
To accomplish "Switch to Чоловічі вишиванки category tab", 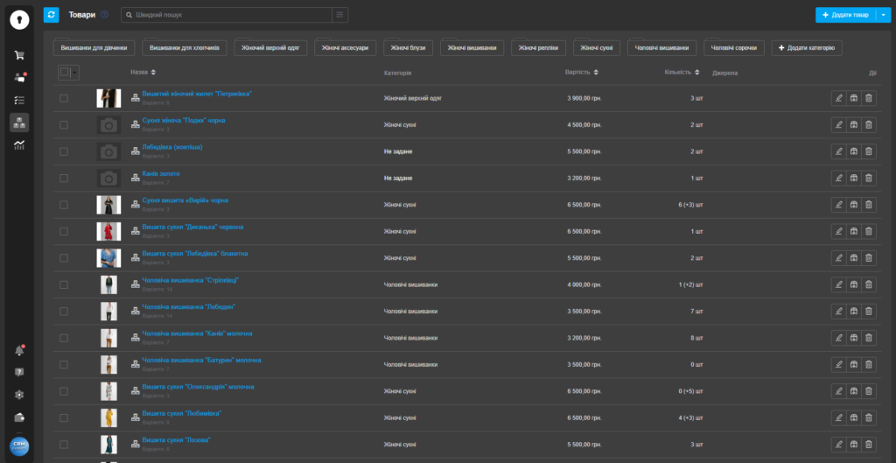I will tap(661, 48).
